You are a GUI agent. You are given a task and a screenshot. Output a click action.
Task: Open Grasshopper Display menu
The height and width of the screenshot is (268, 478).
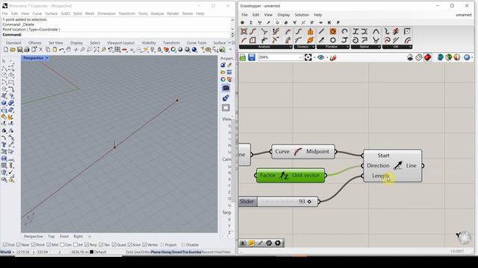[284, 15]
